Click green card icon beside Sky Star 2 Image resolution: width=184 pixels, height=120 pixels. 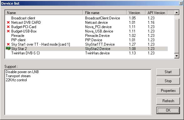(x=8, y=48)
